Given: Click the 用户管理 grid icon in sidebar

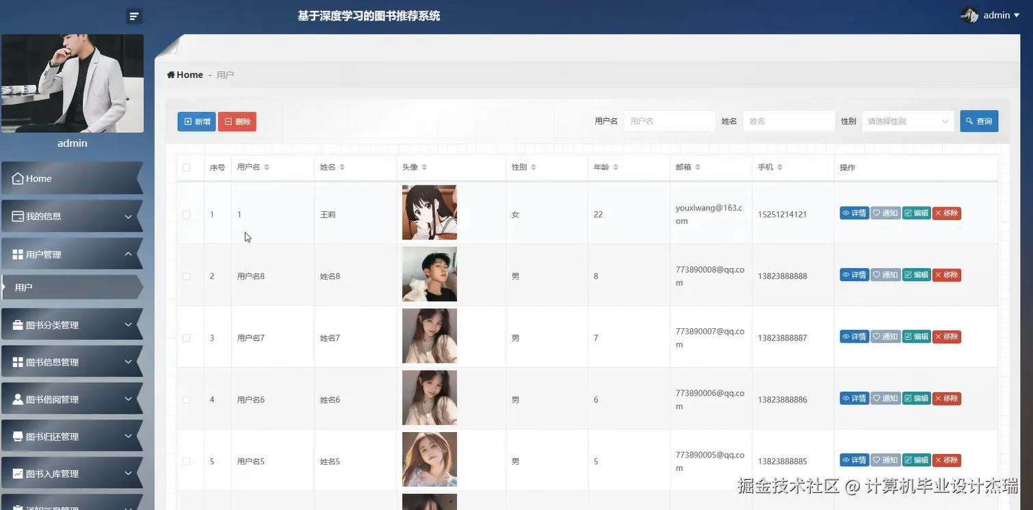Looking at the screenshot, I should click(18, 254).
